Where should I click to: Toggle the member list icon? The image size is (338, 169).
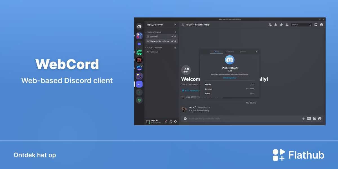(287, 25)
